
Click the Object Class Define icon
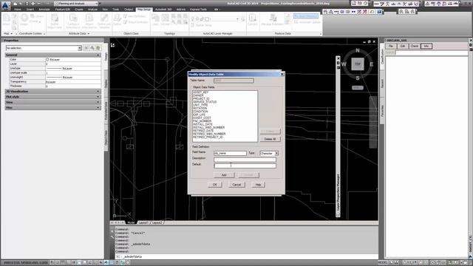coord(117,20)
